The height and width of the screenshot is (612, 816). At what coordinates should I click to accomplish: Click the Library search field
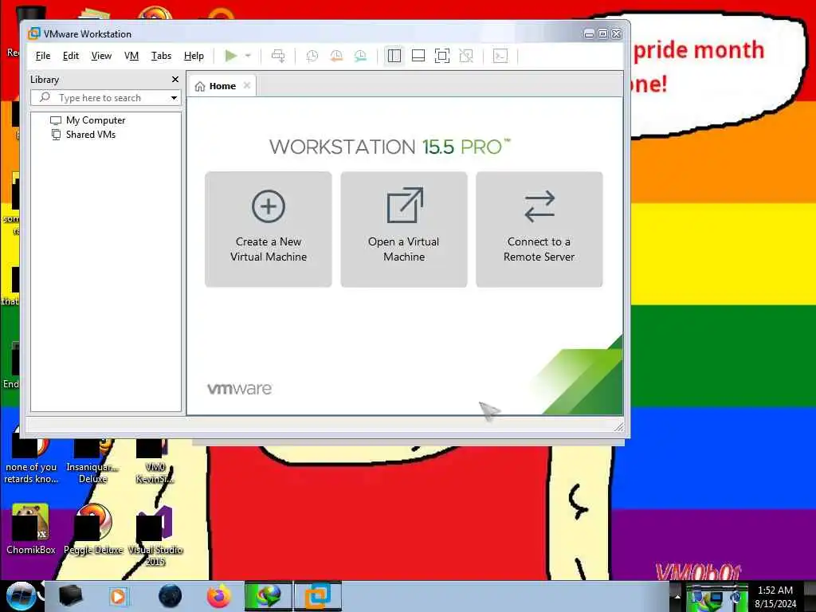pyautogui.click(x=106, y=98)
